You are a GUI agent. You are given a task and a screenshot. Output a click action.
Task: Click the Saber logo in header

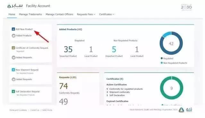(x=15, y=6)
